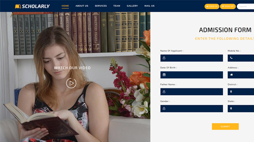Viewport: 254px width, 142px height.
Task: Click the user icon in Gender field
Action: [x=164, y=108]
